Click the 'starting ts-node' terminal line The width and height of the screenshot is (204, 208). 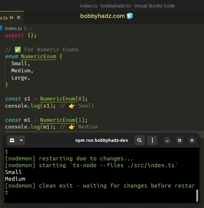click(91, 165)
